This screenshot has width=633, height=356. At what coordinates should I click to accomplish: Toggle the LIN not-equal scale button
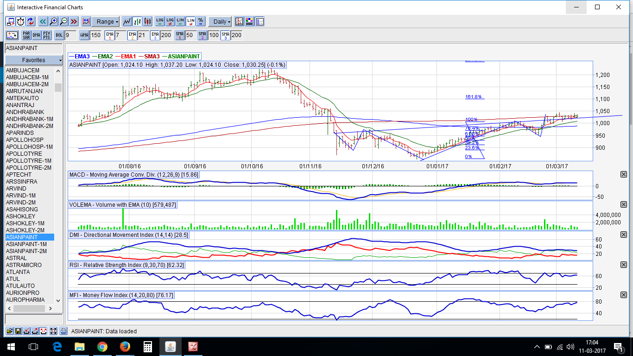coord(190,22)
